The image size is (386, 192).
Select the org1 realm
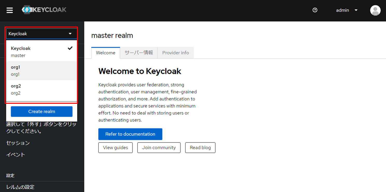[x=41, y=71]
